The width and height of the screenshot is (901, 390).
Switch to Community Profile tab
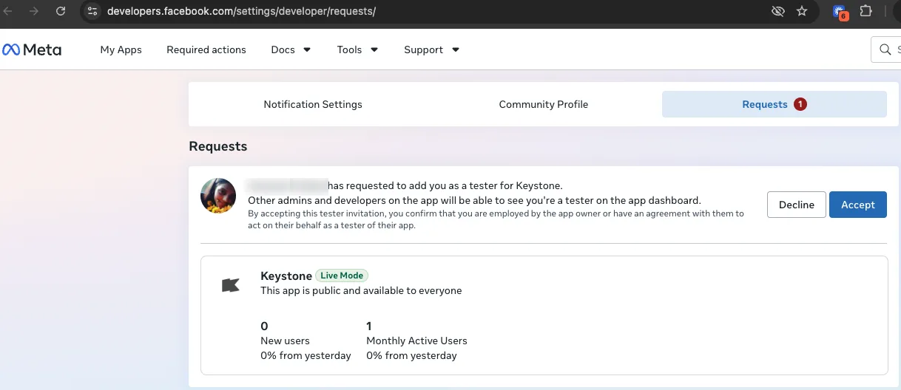(544, 104)
